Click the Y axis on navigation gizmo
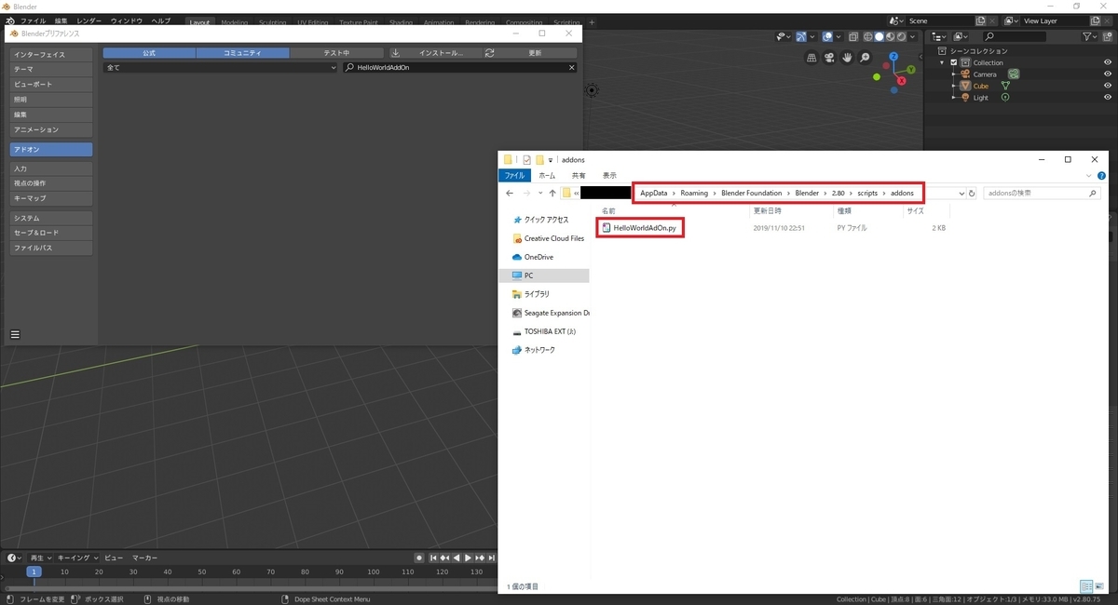1118x605 pixels. pyautogui.click(x=911, y=70)
